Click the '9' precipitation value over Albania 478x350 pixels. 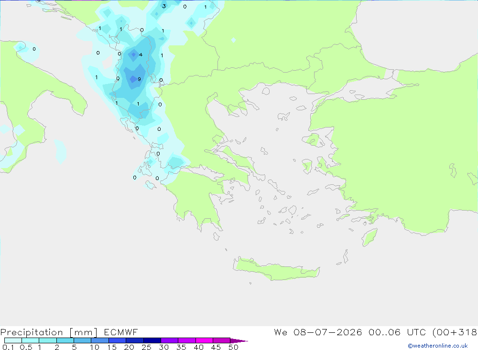click(139, 79)
